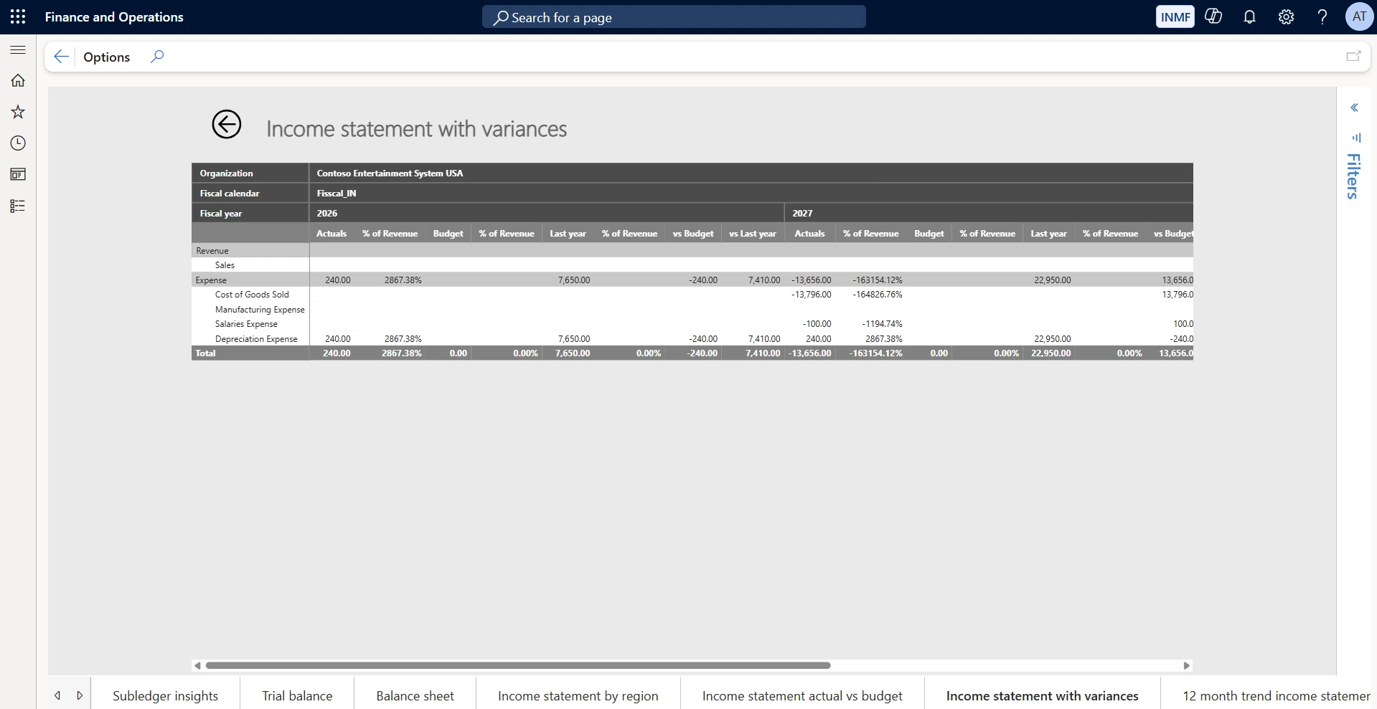This screenshot has height=709, width=1377.
Task: Select Salaries Expense row label
Action: click(246, 323)
